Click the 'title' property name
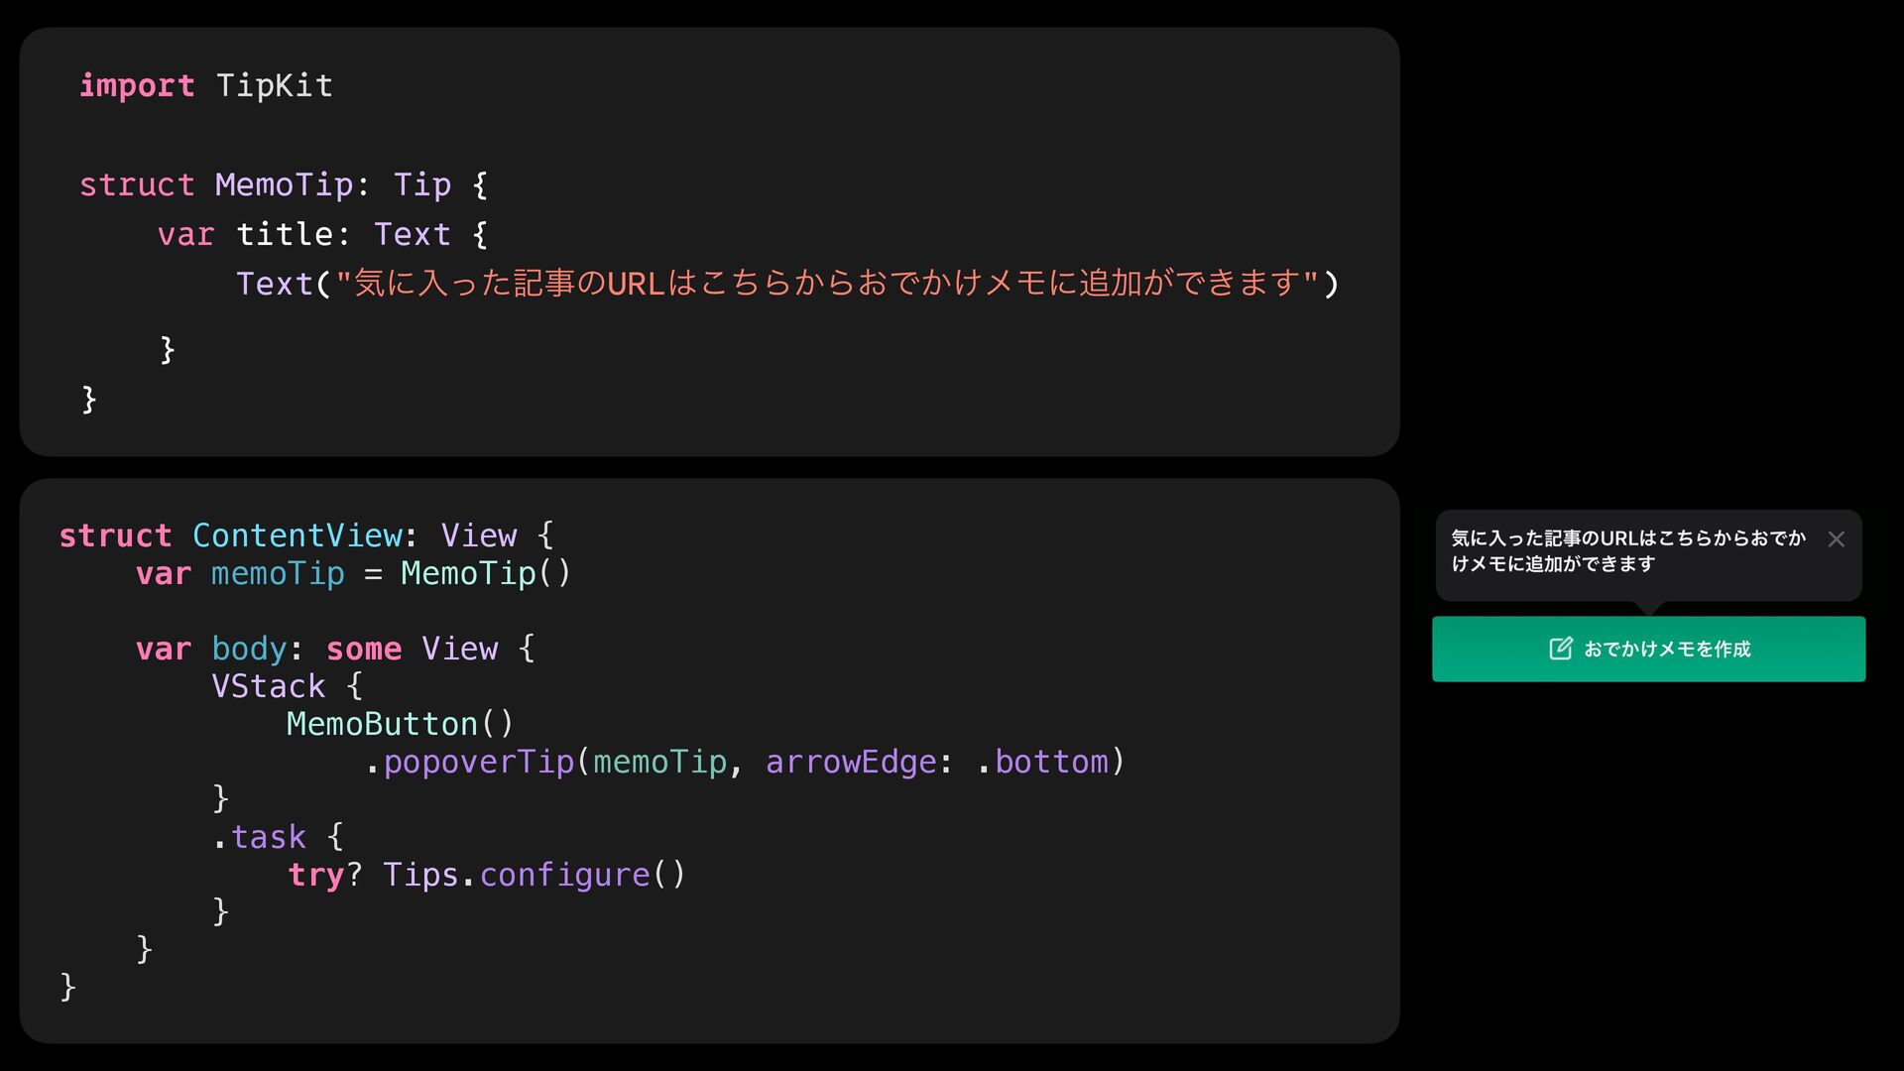 (285, 235)
